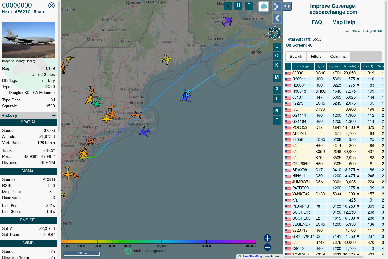Screen dimensions: 388x259
Task: Toggle the F map button
Action: [x=277, y=120]
